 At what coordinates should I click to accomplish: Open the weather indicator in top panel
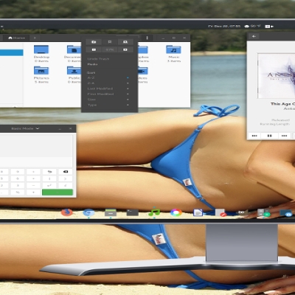tap(252, 26)
